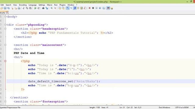Viewport: 195px width, 109px height.
Task: Undo last edit with the green arrow
Action: [35, 8]
